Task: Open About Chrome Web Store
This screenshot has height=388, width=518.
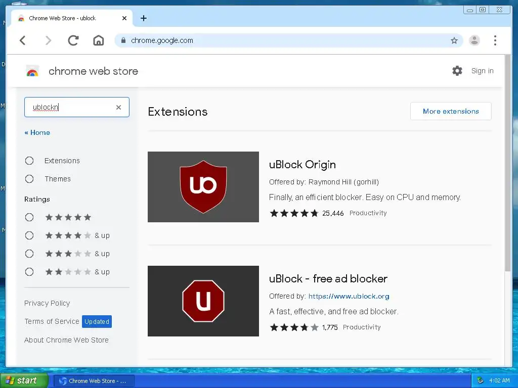Action: point(66,340)
